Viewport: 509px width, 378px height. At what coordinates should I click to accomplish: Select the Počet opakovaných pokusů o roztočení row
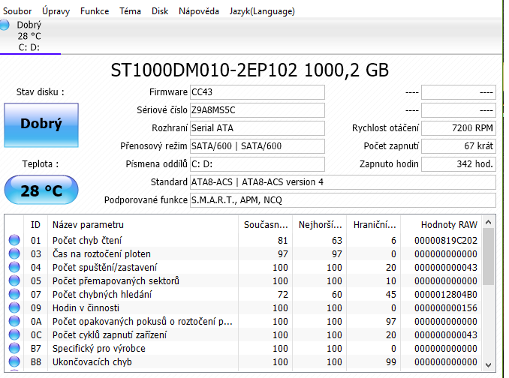(x=243, y=321)
